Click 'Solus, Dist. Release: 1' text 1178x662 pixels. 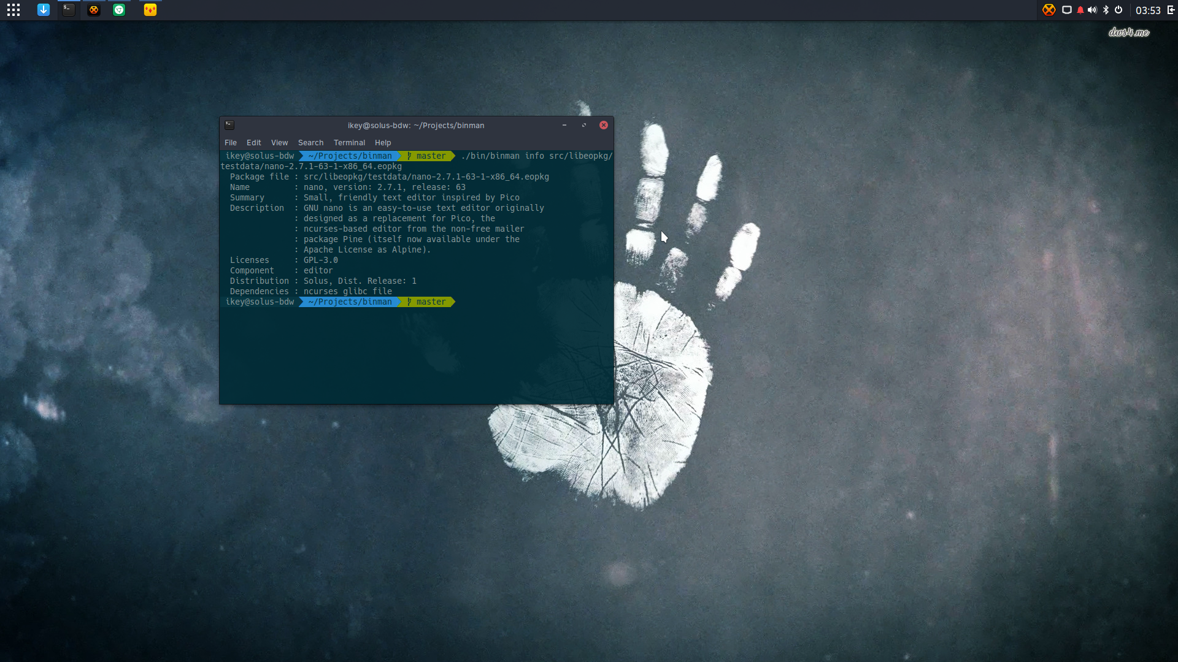point(360,281)
